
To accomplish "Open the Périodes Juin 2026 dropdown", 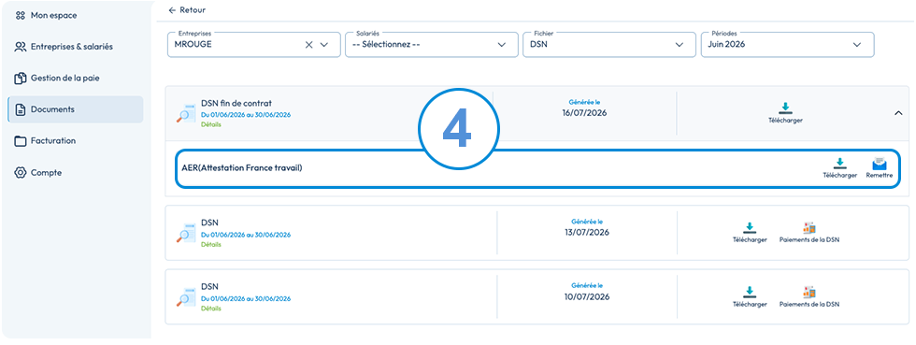I will coord(787,45).
